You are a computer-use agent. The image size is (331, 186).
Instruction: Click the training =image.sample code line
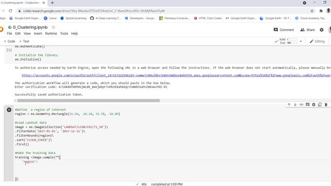(38, 157)
